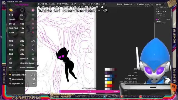The width and height of the screenshot is (178, 100).
Task: Click the PUPIL (NORMAL) palette label
Action: (131, 79)
